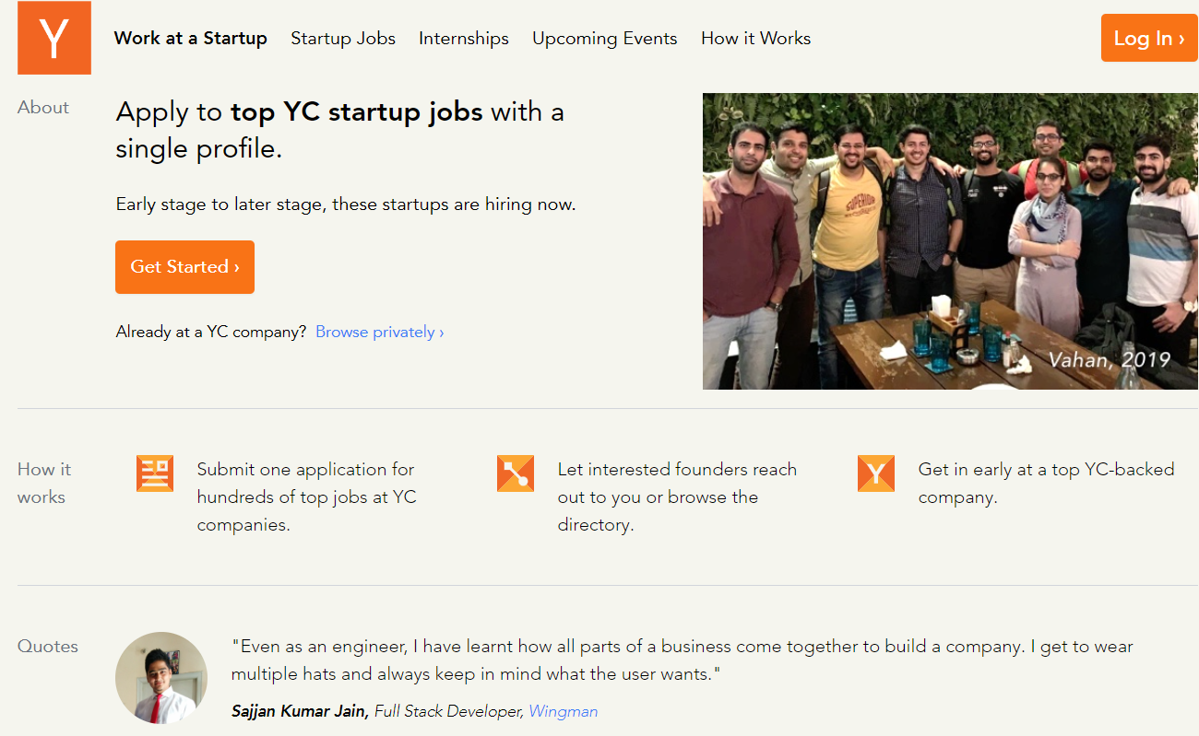Click the Quotes section label
The height and width of the screenshot is (736, 1199).
point(48,647)
